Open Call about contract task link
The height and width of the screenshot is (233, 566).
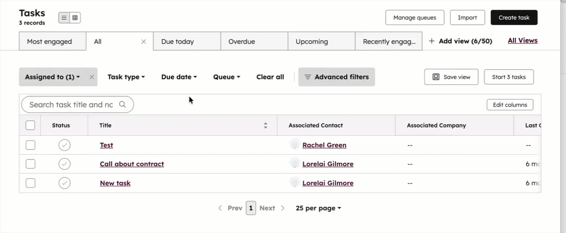132,164
